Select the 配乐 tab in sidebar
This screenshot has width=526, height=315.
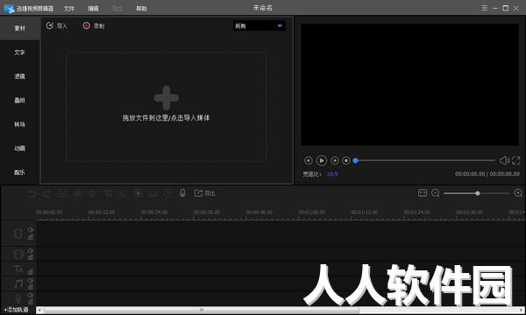coord(20,172)
